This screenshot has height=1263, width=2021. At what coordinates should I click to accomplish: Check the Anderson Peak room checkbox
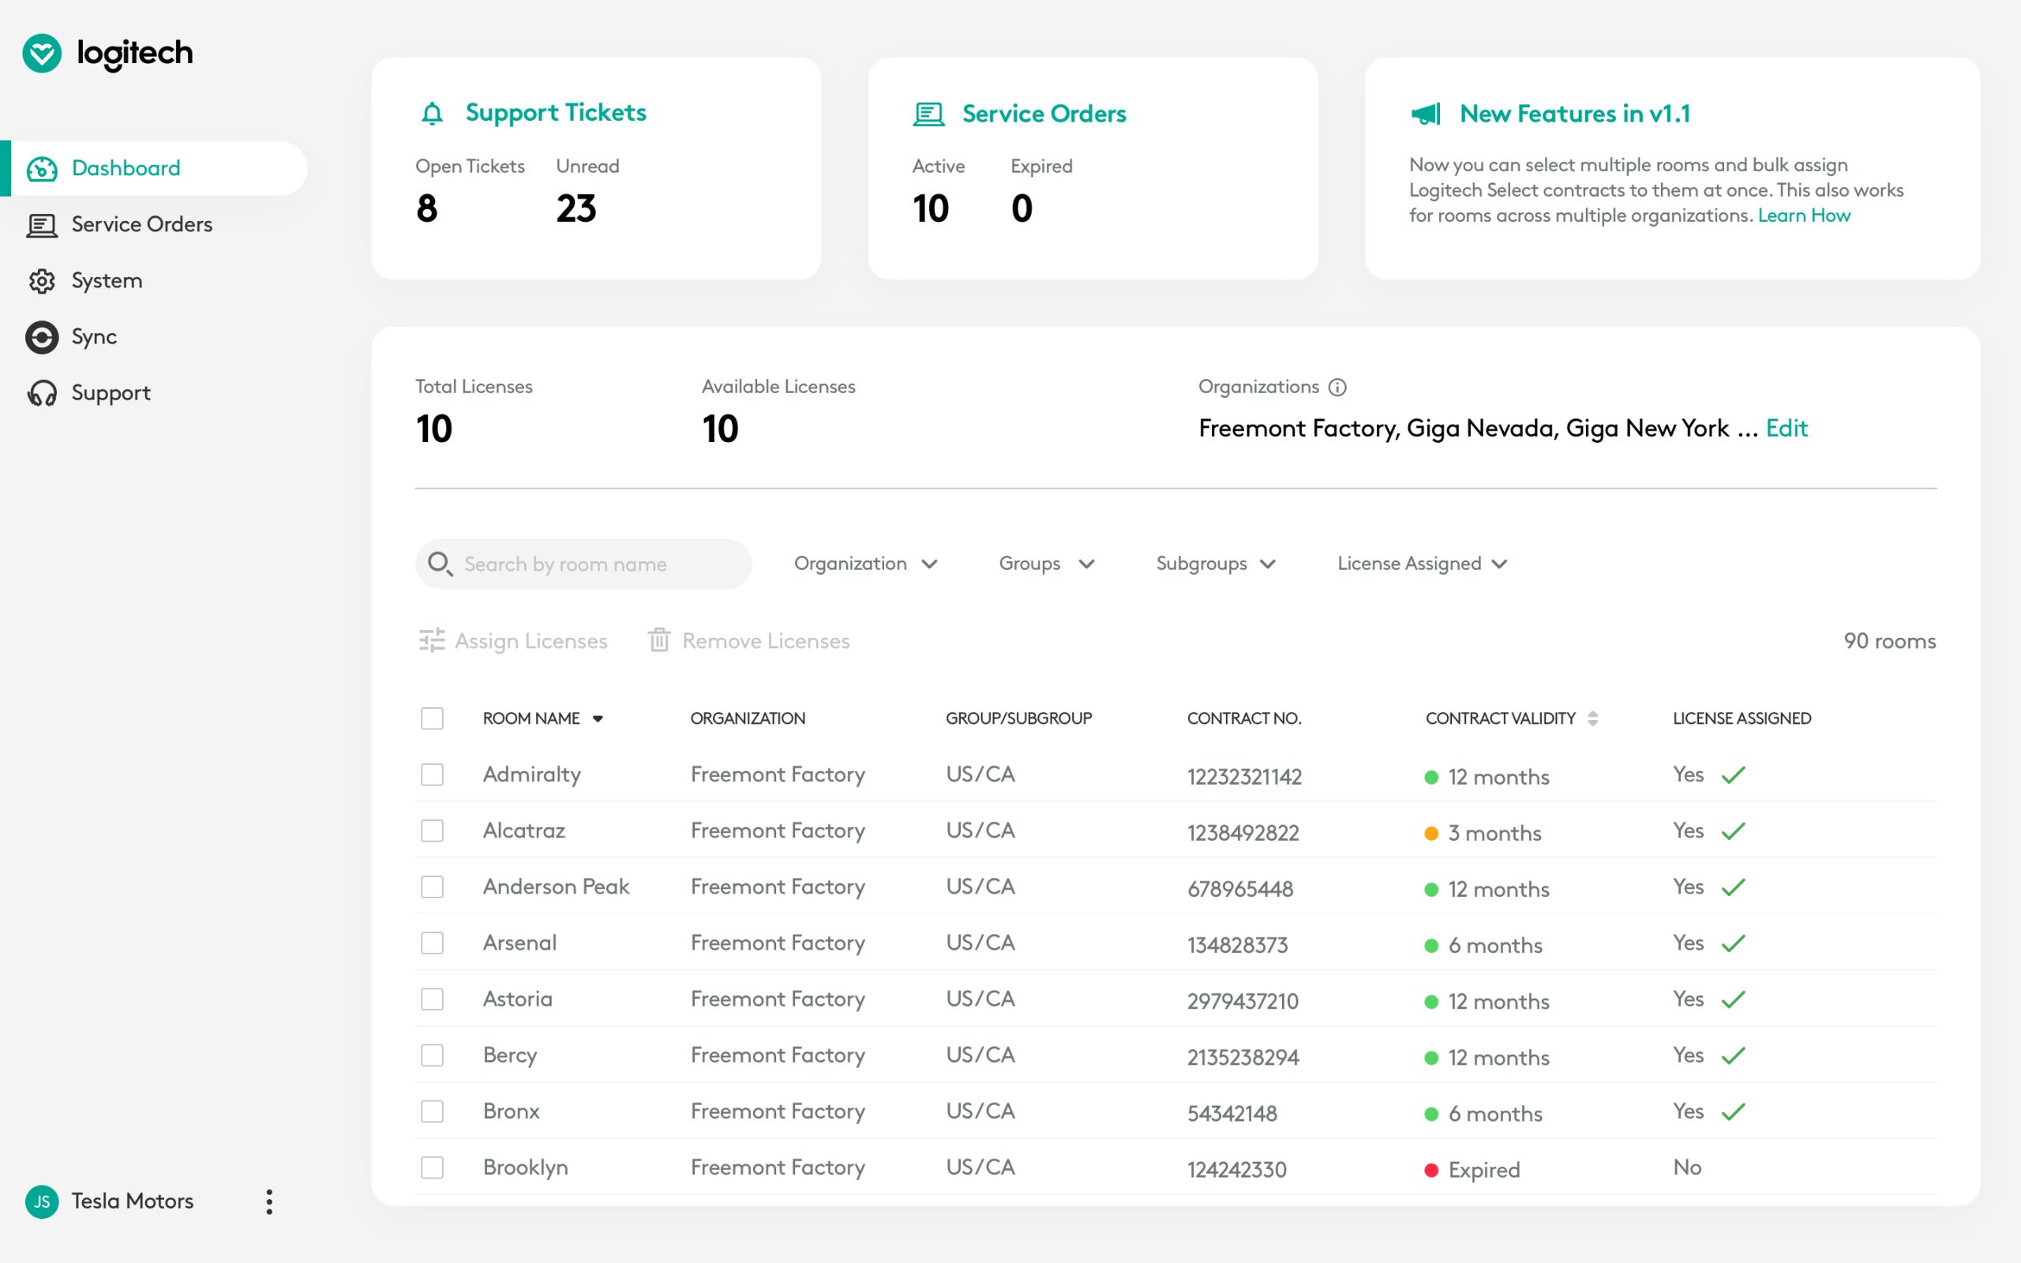[x=432, y=886]
